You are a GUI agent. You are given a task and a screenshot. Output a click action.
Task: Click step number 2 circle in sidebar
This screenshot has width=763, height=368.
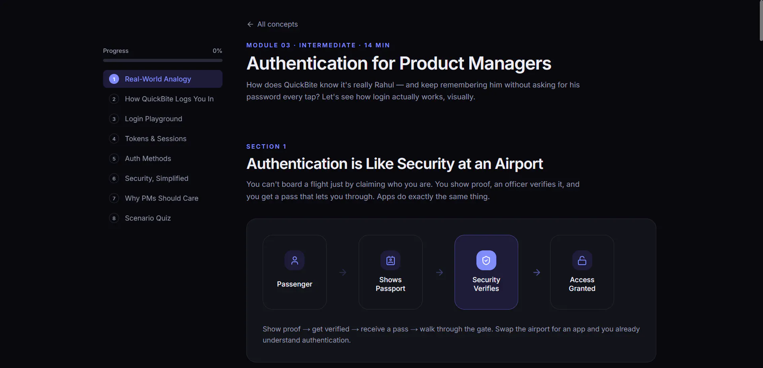pos(114,99)
